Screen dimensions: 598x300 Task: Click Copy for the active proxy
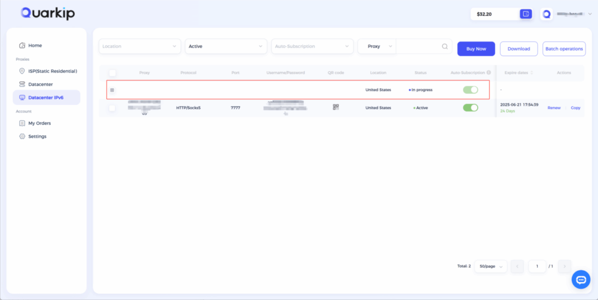[x=575, y=108]
